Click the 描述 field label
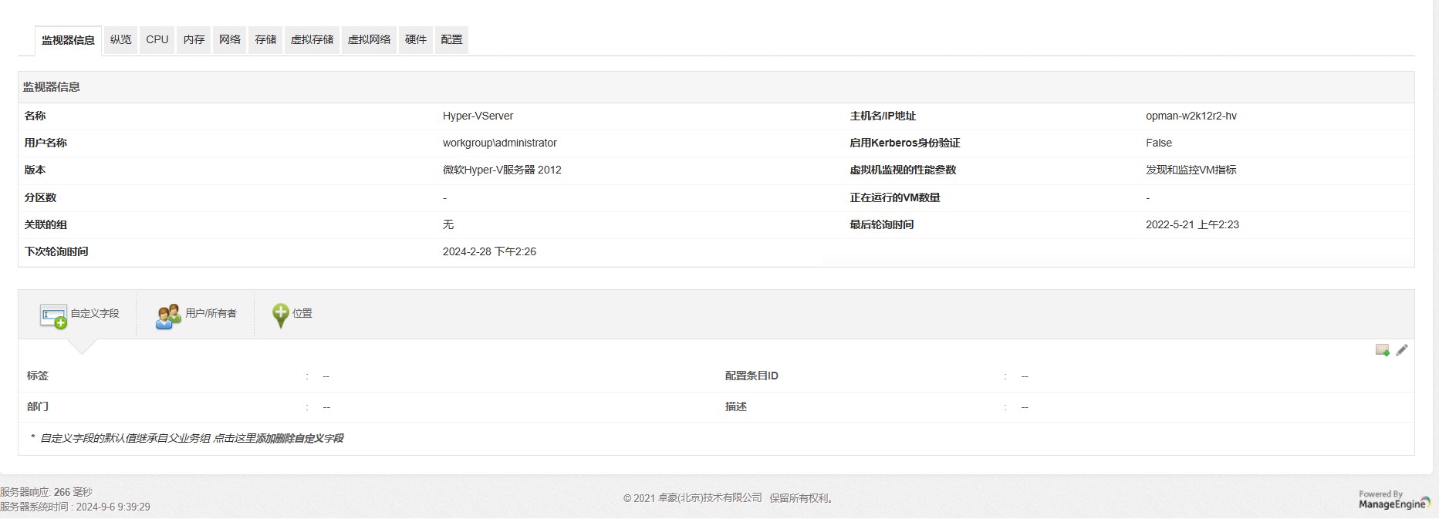The height and width of the screenshot is (519, 1439). click(x=736, y=406)
